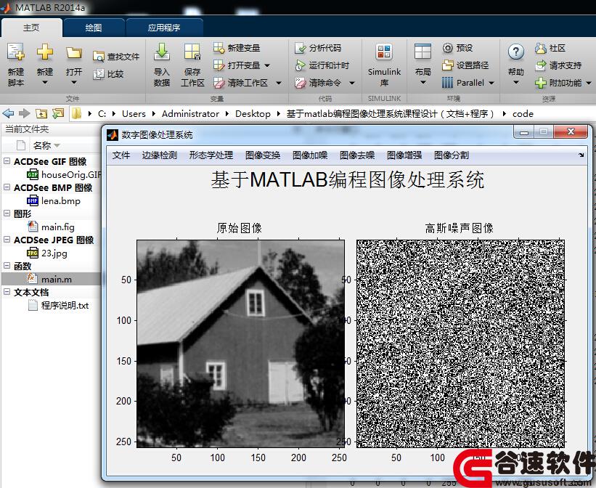Viewport: 596px width, 488px height.
Task: Open the 图像增强 menu
Action: [x=404, y=155]
